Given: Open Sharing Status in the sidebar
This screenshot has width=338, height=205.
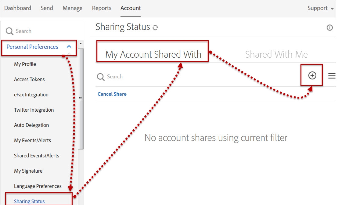Looking at the screenshot, I should [29, 201].
